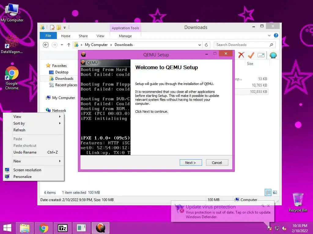Expand the ribbon with the chevron

pyautogui.click(x=269, y=35)
